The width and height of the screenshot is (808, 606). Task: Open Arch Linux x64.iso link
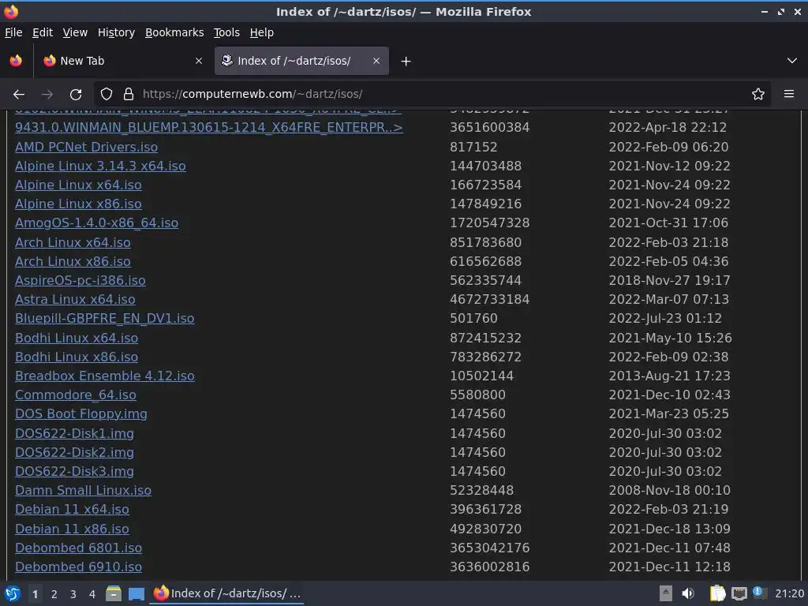point(73,243)
